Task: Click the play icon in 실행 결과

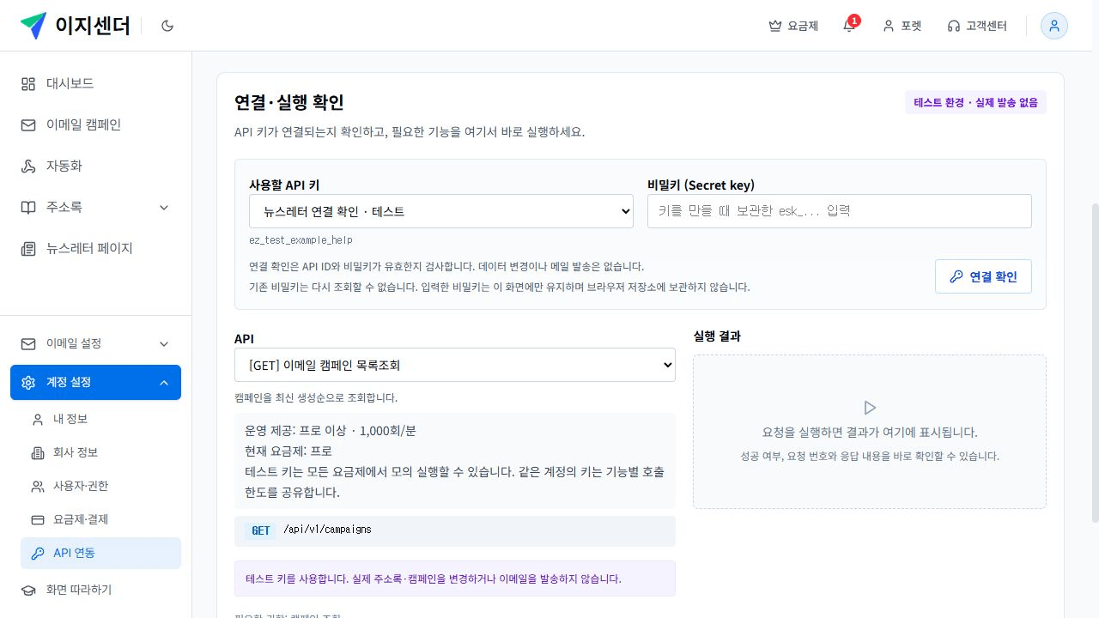Action: [870, 408]
